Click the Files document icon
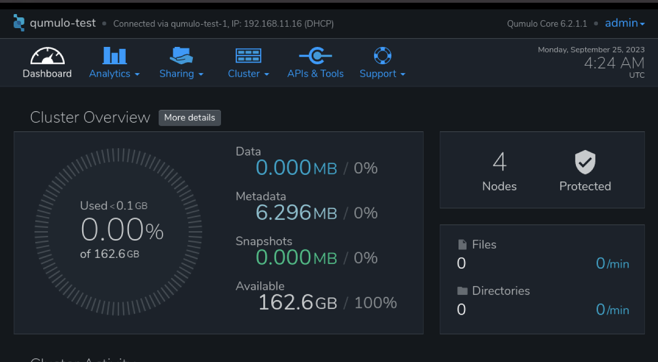Image resolution: width=658 pixels, height=362 pixels. tap(462, 244)
